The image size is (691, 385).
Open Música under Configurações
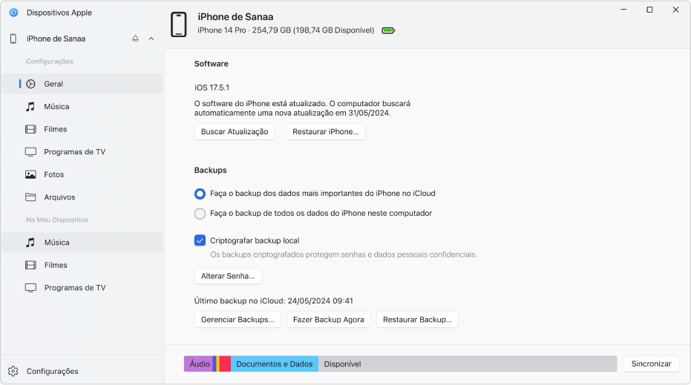82,107
